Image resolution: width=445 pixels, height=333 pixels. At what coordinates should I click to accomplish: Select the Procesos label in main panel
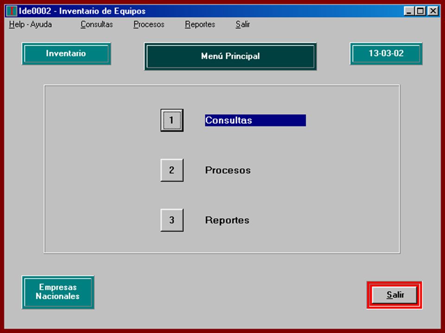click(228, 170)
